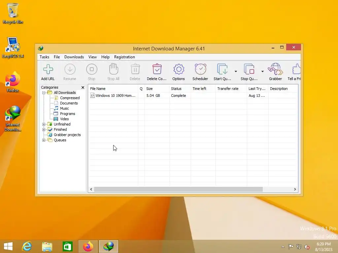Image resolution: width=338 pixels, height=253 pixels.
Task: Click the Stop All hand icon
Action: tap(114, 69)
